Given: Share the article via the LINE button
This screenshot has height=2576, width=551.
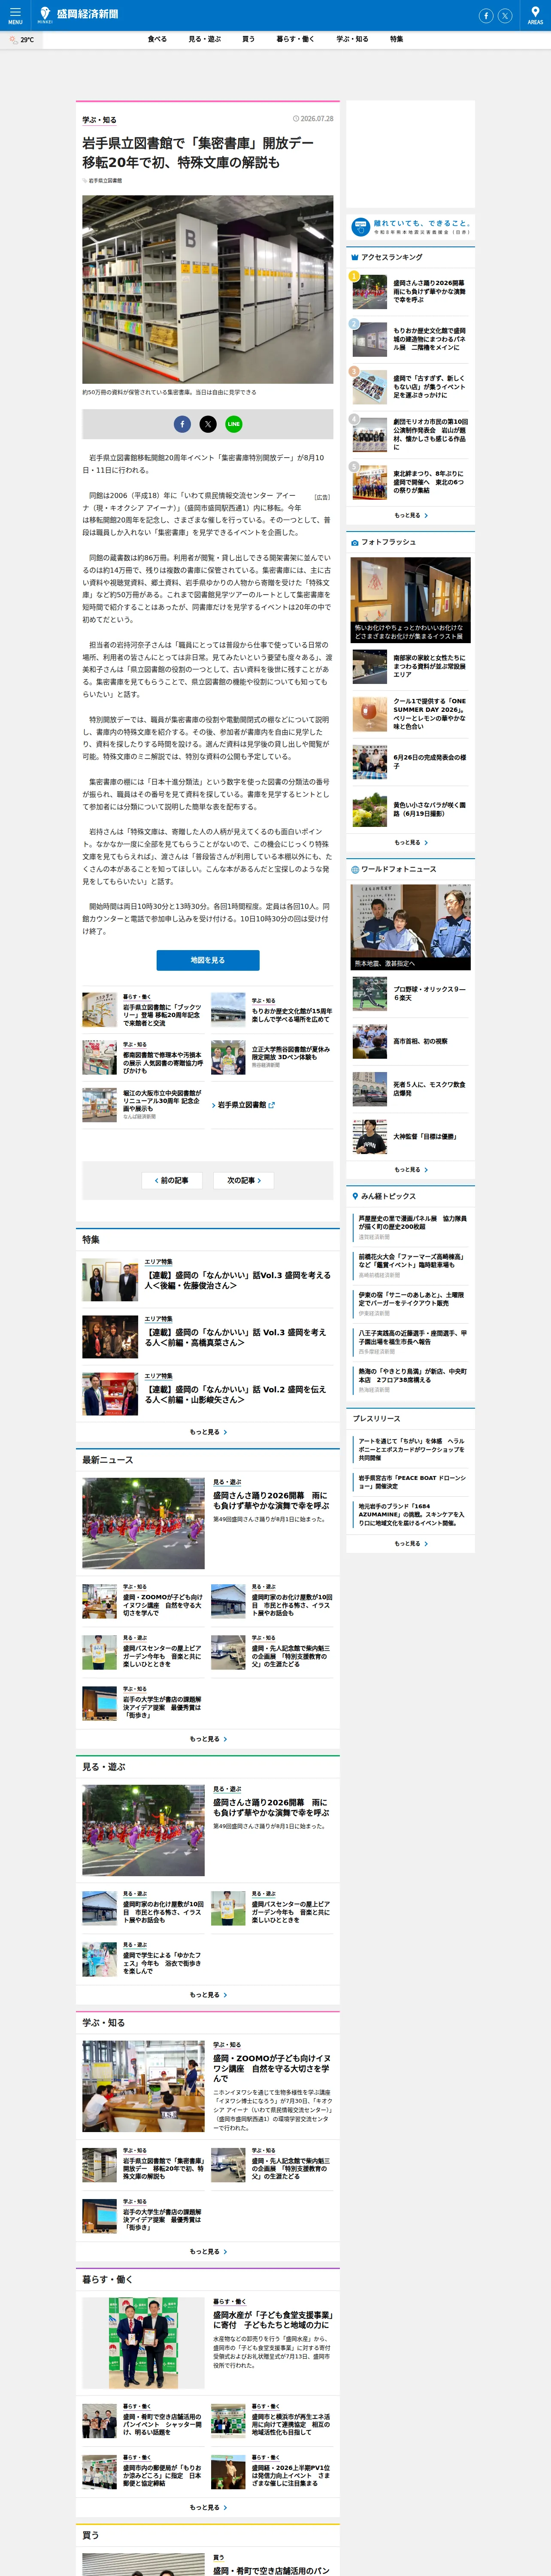Looking at the screenshot, I should (234, 424).
